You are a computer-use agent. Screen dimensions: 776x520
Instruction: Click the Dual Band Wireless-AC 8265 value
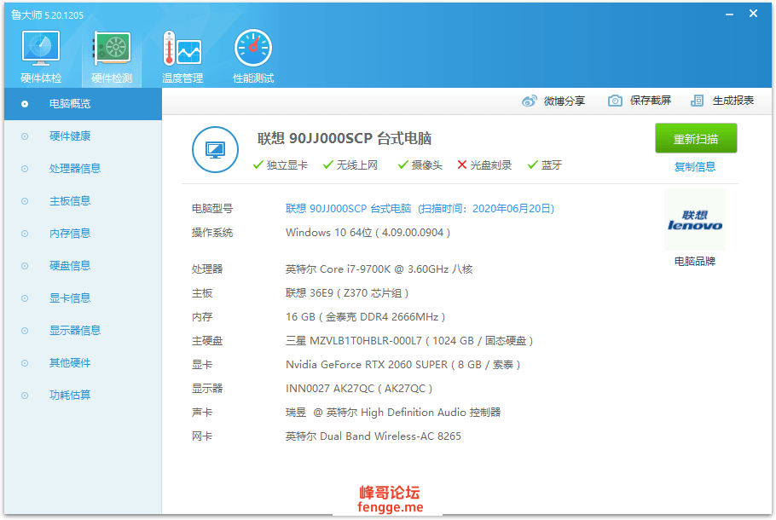374,436
